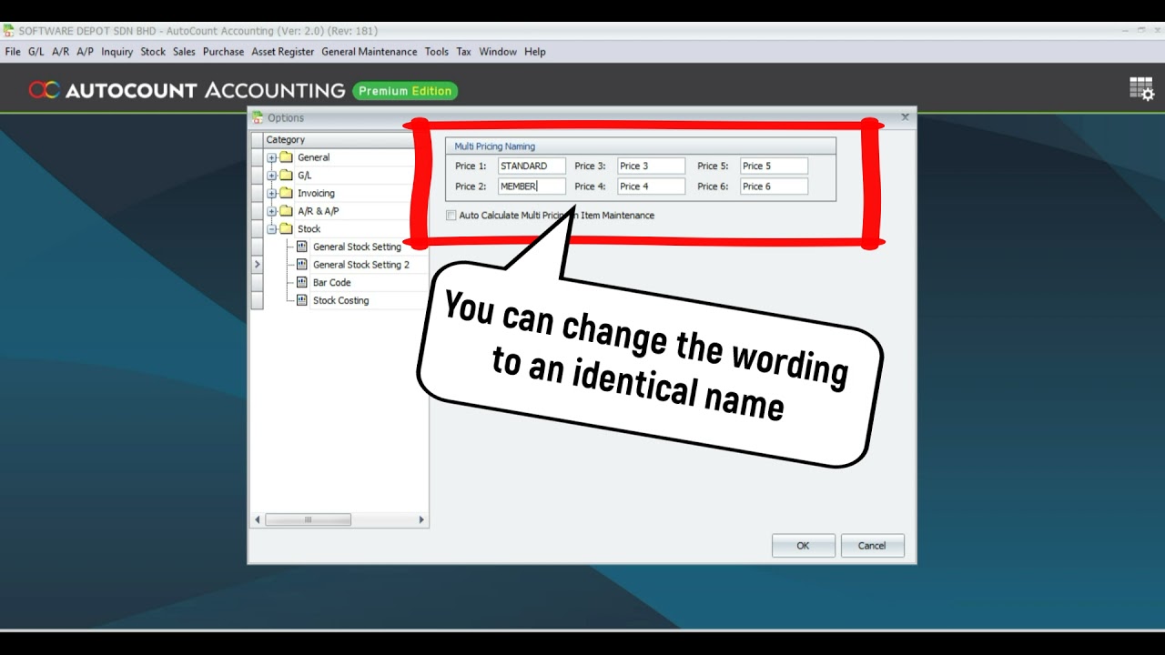This screenshot has height=655, width=1165.
Task: Open the Tax menu
Action: point(464,52)
